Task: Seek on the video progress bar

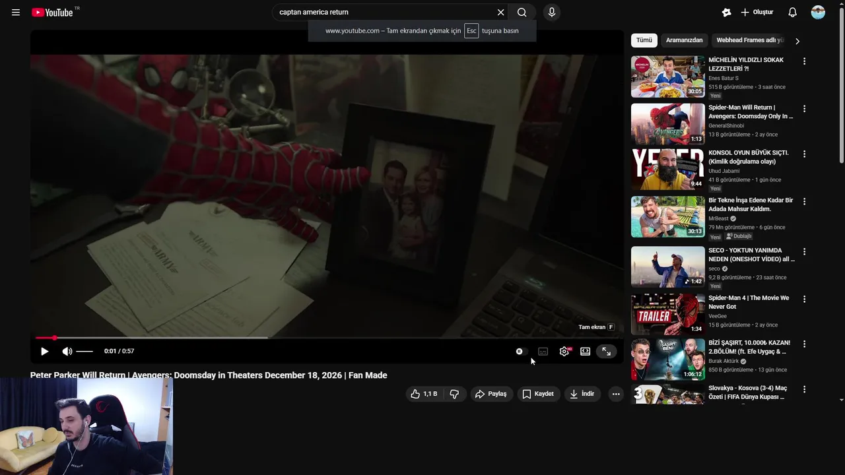Action: (x=327, y=338)
